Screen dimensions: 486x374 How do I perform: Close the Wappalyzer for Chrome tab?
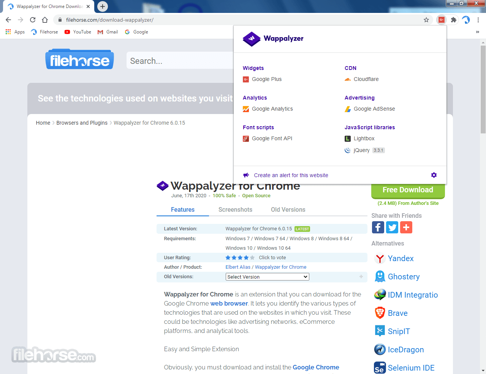[x=88, y=6]
